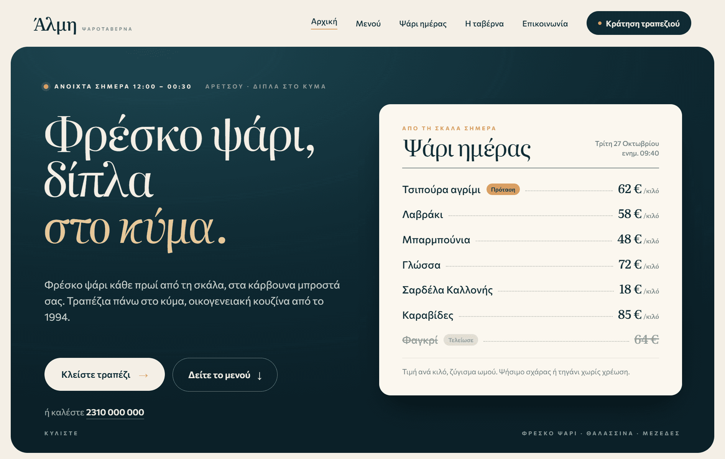725x459 pixels.
Task: Call phone number 2310 000 000
Action: [115, 413]
